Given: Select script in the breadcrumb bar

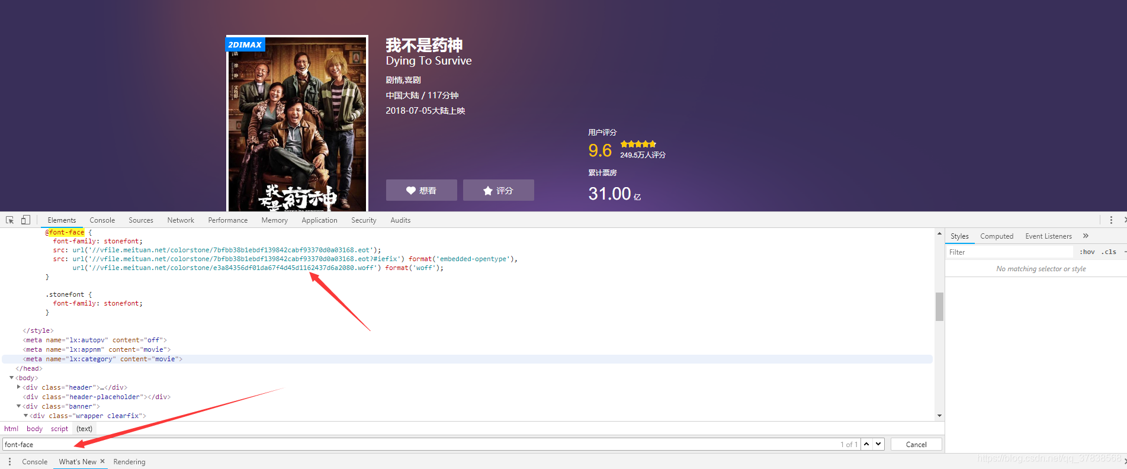Looking at the screenshot, I should click(59, 428).
